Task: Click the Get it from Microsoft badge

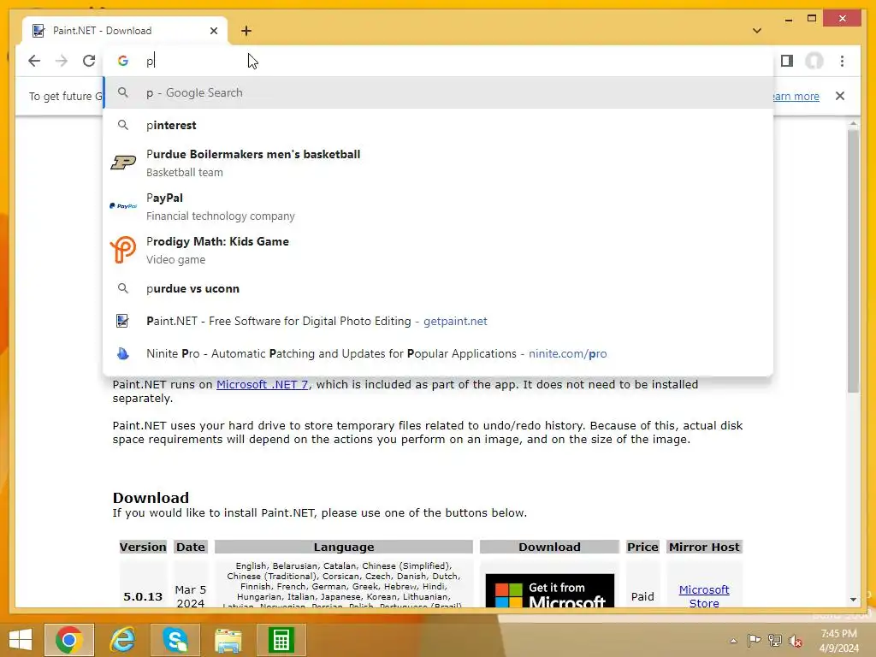Action: click(x=550, y=590)
